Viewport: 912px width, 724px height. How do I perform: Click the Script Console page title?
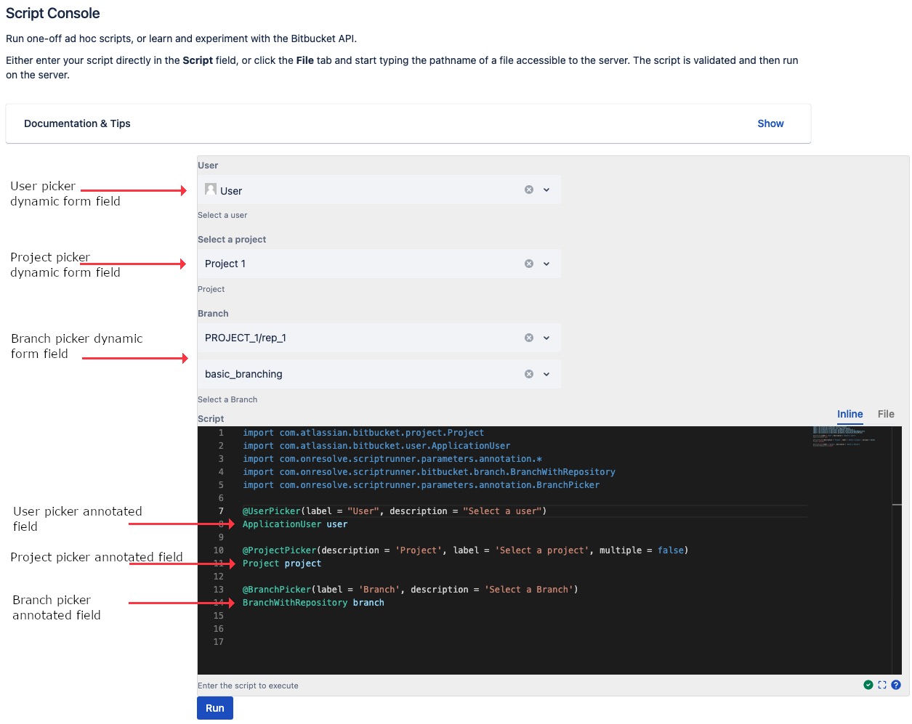(x=53, y=13)
